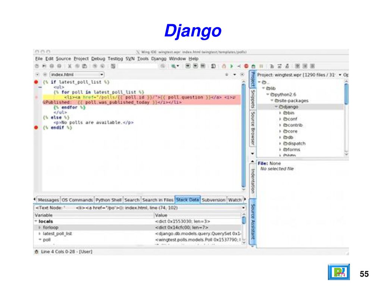Switch to the Subversion tab
Viewport: 382px width, 286px height.
[214, 200]
